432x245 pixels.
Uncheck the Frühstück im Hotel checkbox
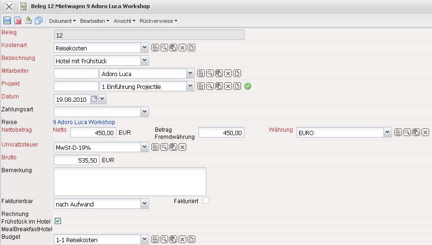click(x=58, y=221)
